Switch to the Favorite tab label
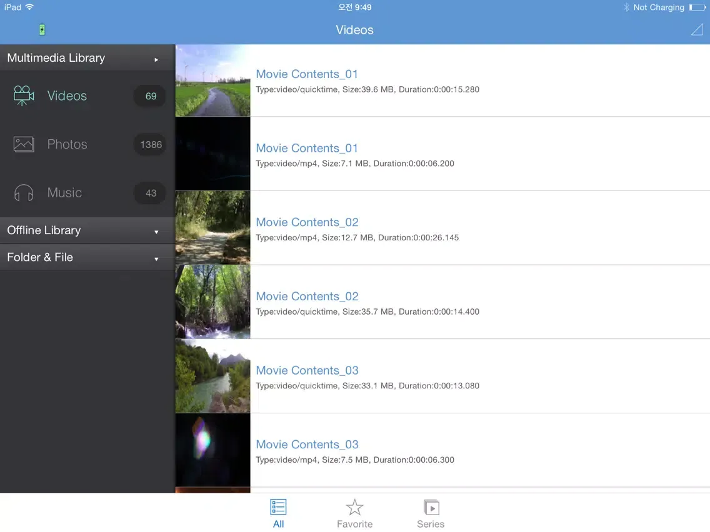 354,524
